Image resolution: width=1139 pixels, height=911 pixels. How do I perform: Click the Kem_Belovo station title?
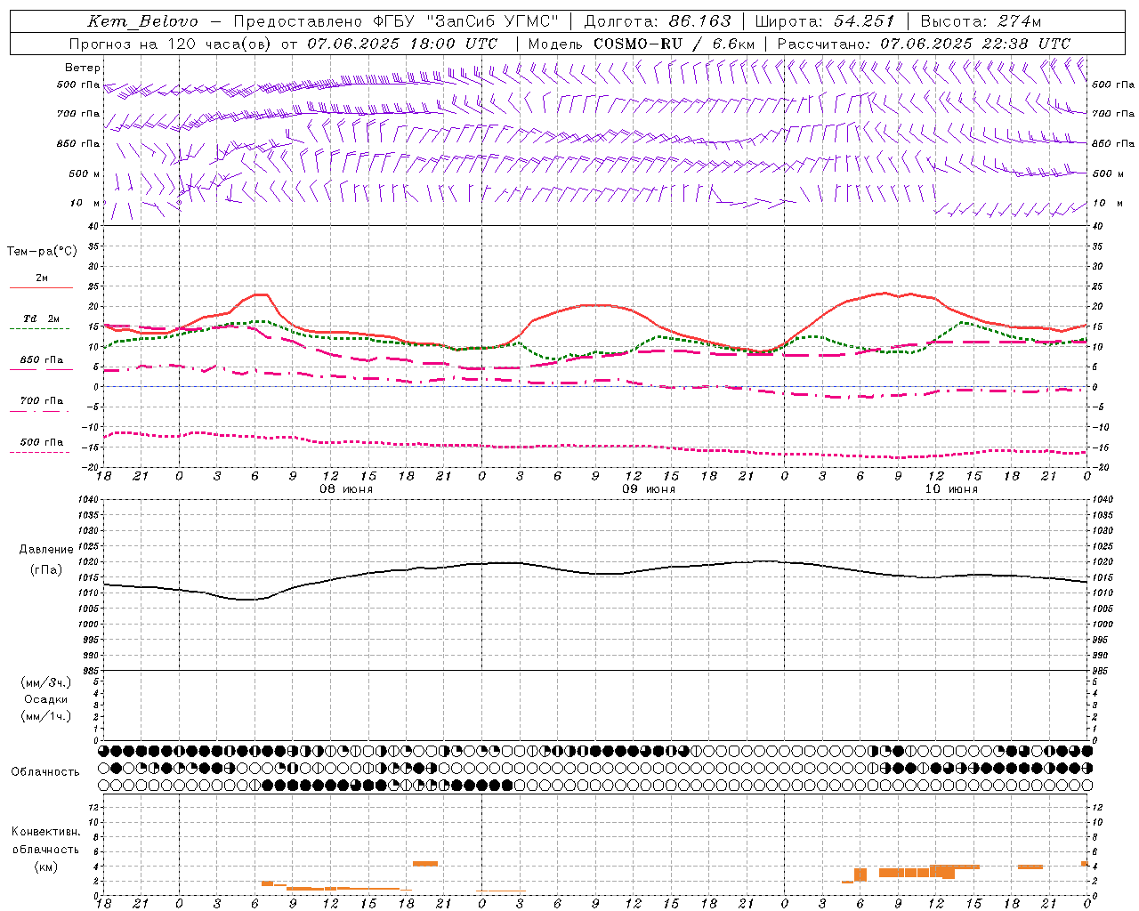(143, 21)
